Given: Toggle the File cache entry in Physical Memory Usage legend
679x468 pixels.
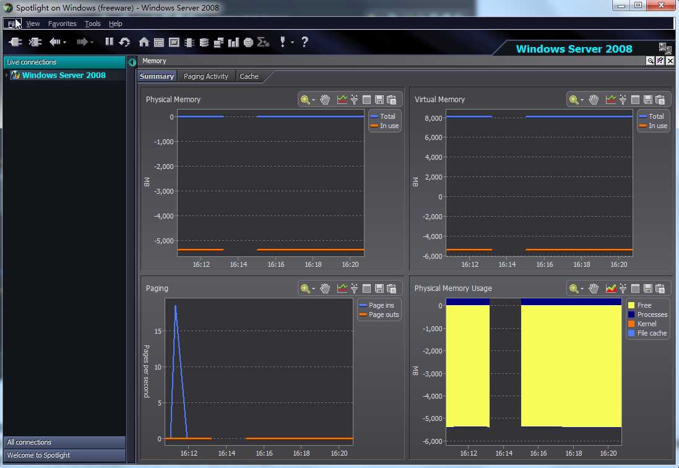Looking at the screenshot, I should [647, 334].
